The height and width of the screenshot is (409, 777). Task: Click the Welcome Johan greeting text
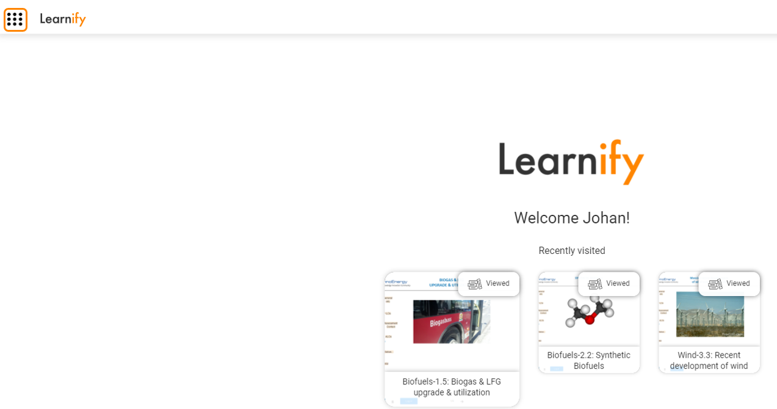point(571,217)
